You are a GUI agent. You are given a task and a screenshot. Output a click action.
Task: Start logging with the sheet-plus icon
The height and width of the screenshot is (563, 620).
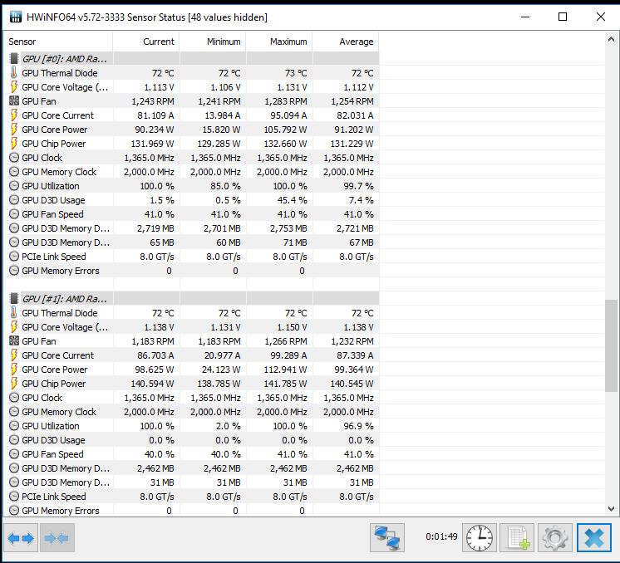tap(517, 538)
